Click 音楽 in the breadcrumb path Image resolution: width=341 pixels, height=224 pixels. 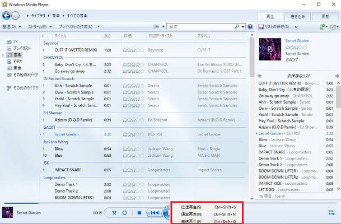(56, 16)
